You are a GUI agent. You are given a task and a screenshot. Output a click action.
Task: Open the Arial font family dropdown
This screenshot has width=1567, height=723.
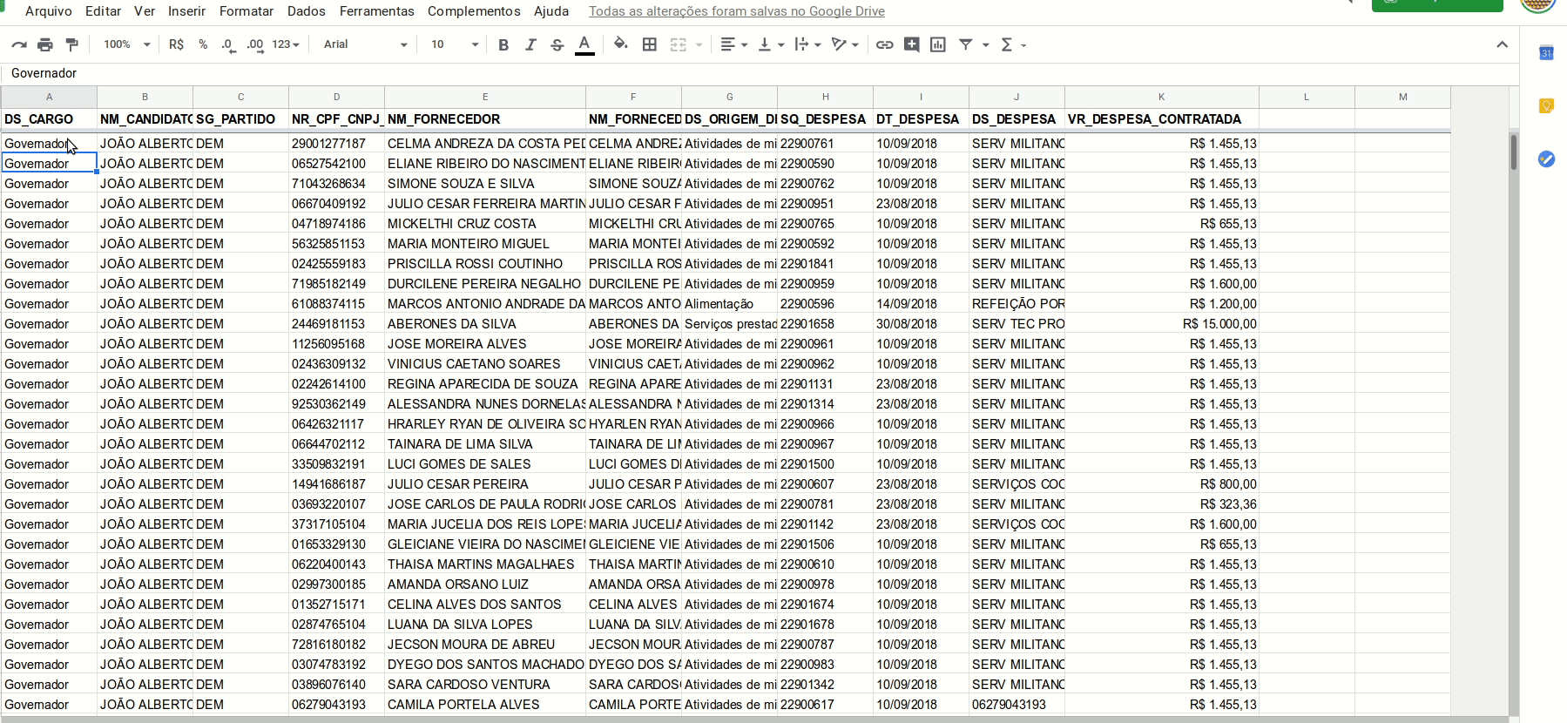(365, 44)
